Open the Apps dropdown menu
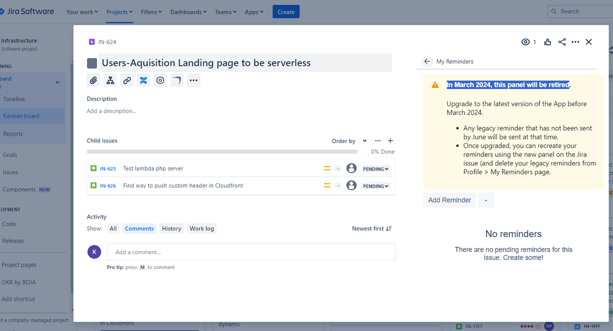613x331 pixels. tap(254, 12)
